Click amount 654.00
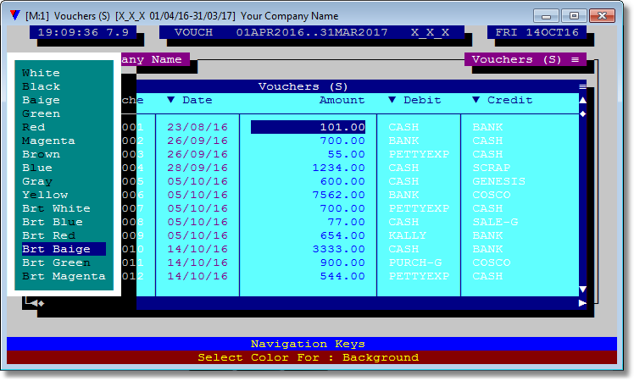The image size is (634, 381). click(x=342, y=235)
